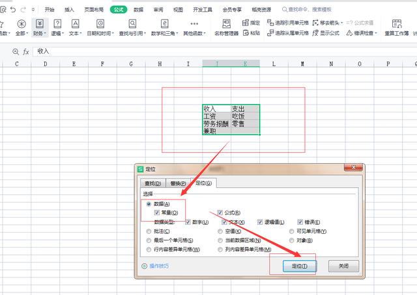Switch to the 开始 ribbon tab
The height and width of the screenshot is (295, 417).
[x=50, y=10]
